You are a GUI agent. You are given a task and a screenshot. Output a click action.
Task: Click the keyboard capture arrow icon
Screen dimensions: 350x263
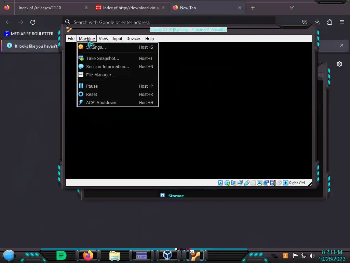point(285,183)
